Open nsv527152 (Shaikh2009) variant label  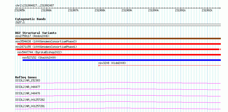tap(39, 58)
